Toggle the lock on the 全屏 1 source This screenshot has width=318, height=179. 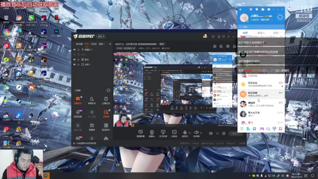78,64
